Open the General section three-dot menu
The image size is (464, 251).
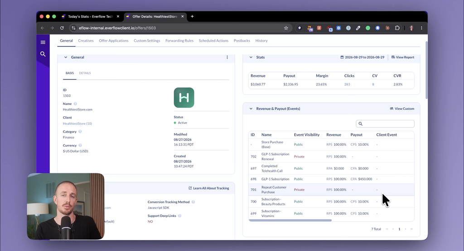point(227,57)
